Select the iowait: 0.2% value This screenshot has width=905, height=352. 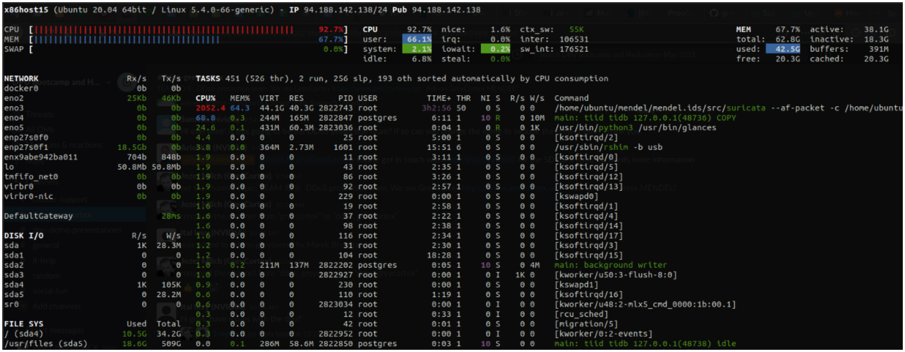coord(495,49)
